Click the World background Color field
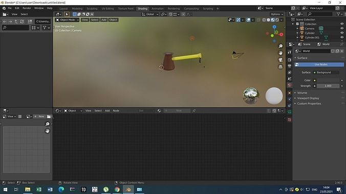 [x=328, y=80]
